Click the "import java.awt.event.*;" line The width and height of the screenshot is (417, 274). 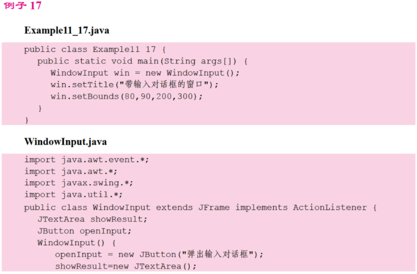(87, 160)
